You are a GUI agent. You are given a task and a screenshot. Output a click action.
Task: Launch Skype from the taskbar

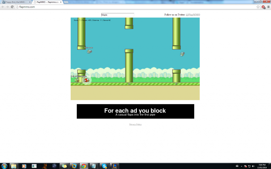pos(105,166)
